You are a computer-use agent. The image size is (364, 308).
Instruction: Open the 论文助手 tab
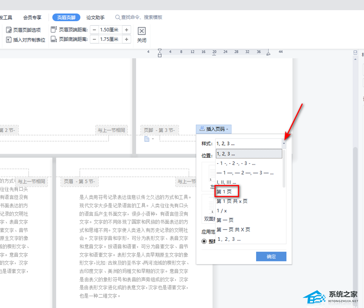coord(95,17)
